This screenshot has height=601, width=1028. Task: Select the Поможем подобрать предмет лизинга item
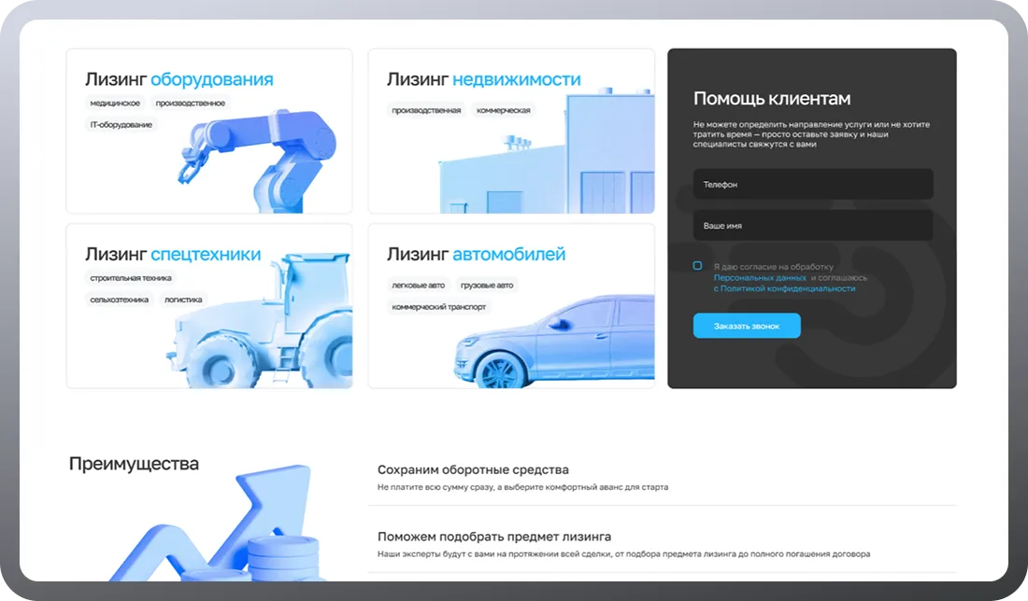(x=494, y=537)
